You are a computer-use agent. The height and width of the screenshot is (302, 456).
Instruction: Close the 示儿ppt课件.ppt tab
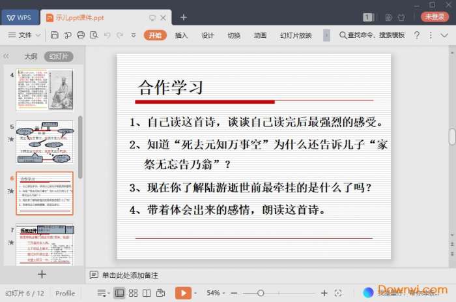click(164, 18)
